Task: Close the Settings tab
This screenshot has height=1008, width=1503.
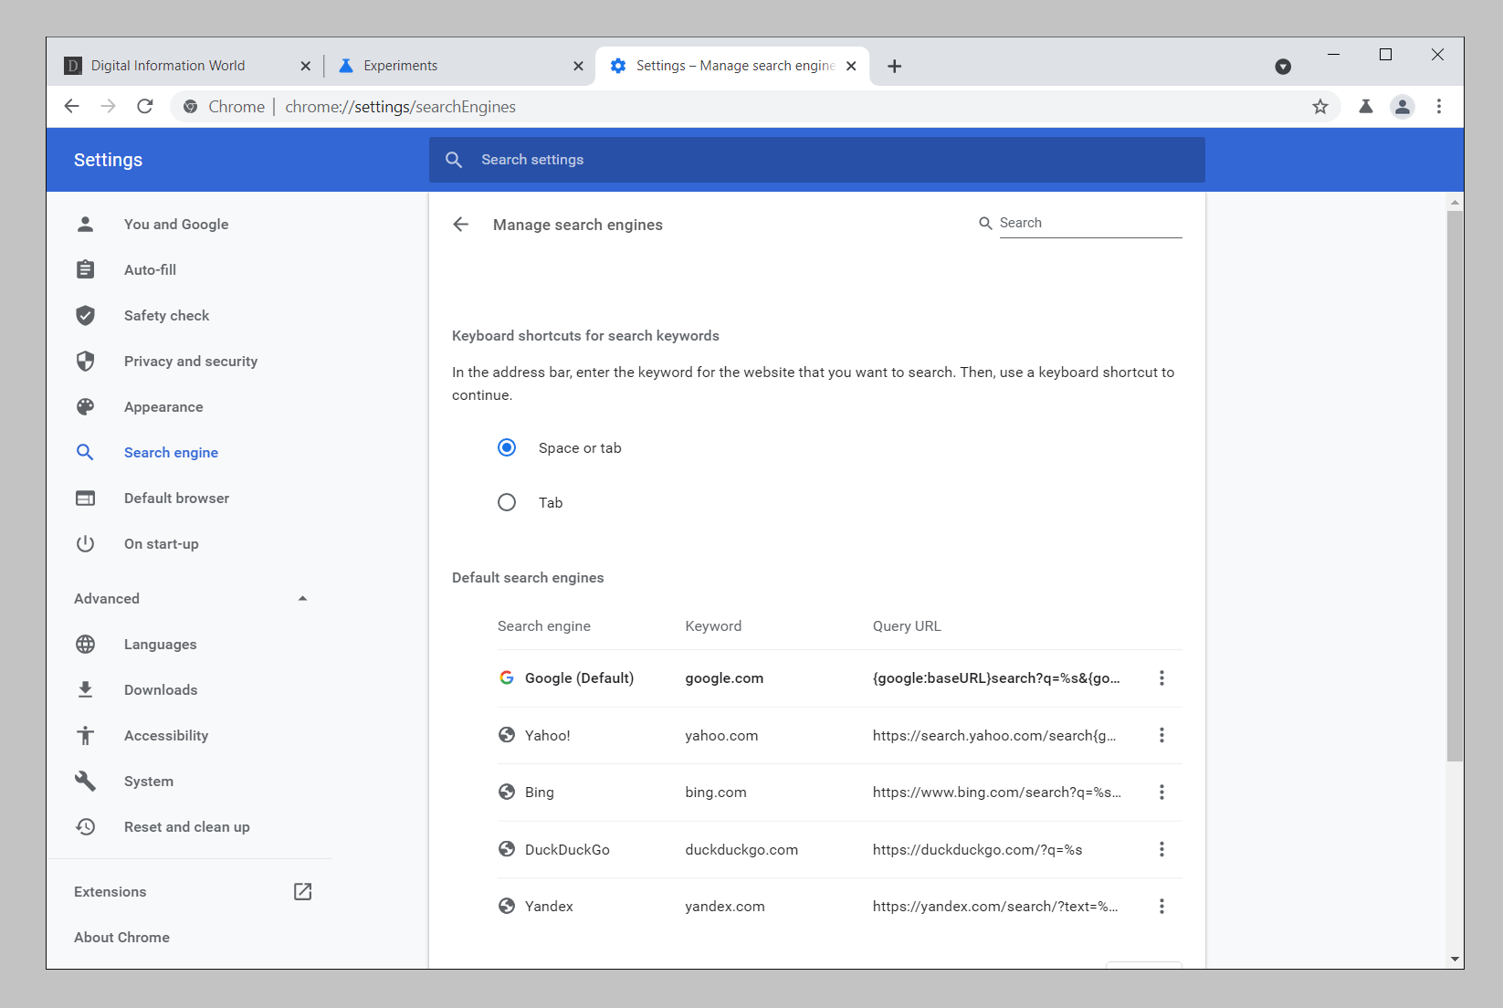Action: click(851, 66)
